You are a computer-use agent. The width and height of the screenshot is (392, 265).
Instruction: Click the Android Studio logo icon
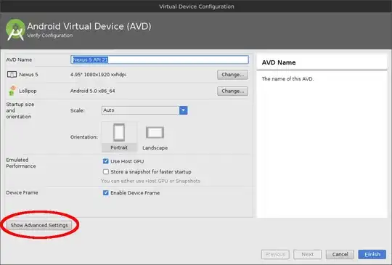(15, 30)
